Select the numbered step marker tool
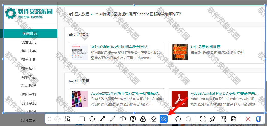267x126 pixels. 133,119
